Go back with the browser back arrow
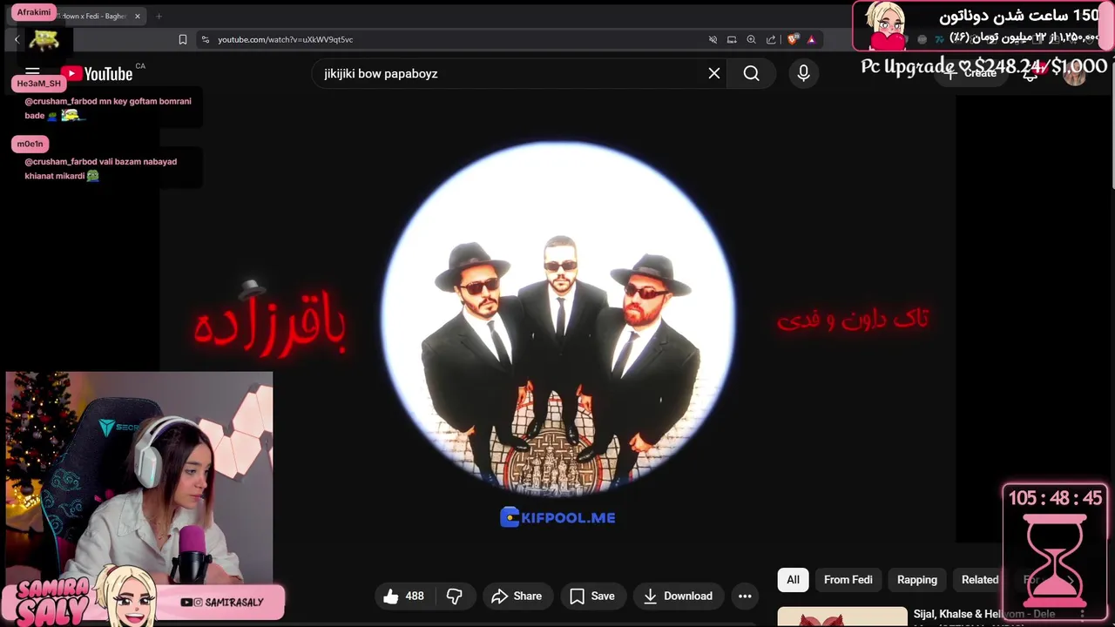Screen dimensions: 1115x627 click(x=16, y=39)
